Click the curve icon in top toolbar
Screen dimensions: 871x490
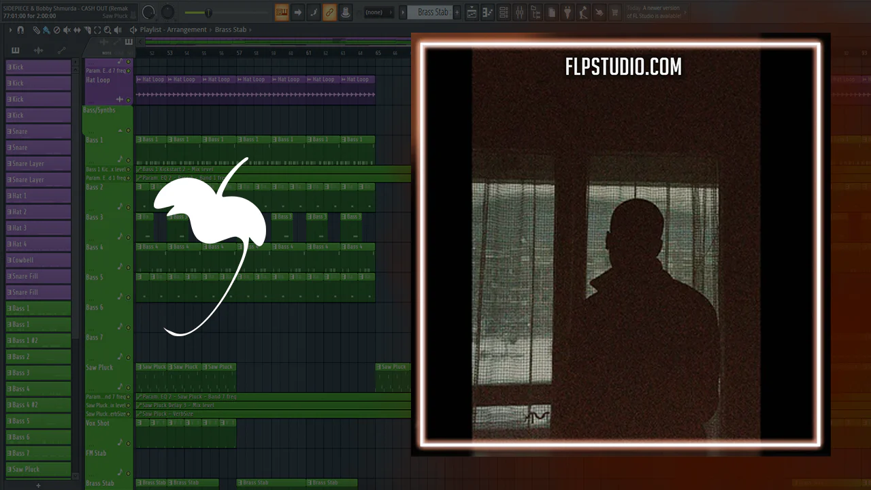[314, 12]
